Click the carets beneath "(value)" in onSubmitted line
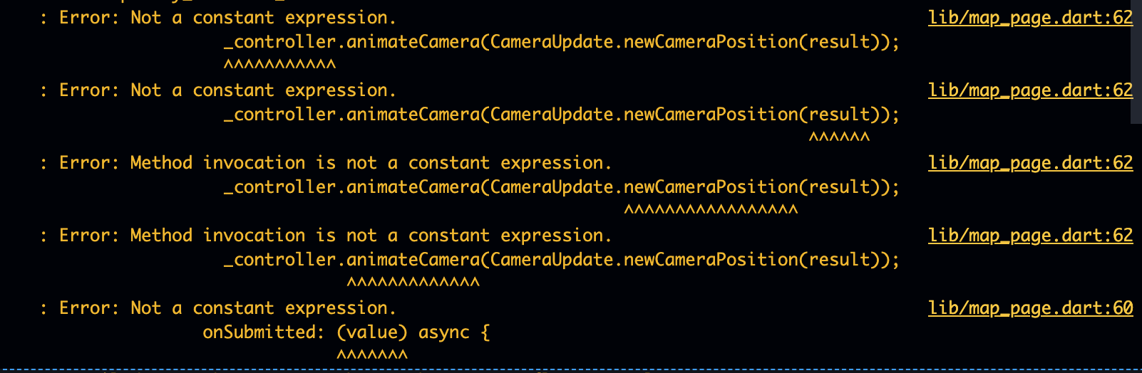Screen dimensions: 1142x373 click(x=372, y=354)
